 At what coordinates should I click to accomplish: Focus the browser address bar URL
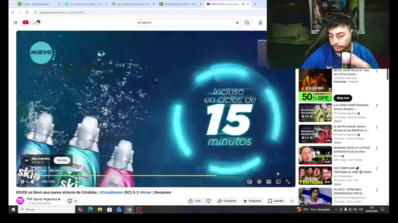62,12
